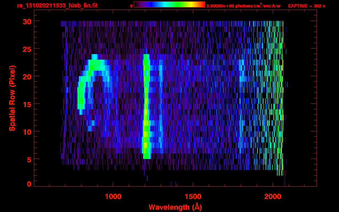Click the x-axis tick label 1000
The width and height of the screenshot is (339, 212).
point(113,196)
